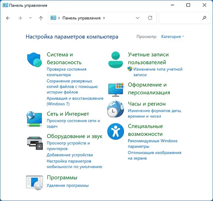Open Система и безопасность category
This screenshot has width=213, height=201.
click(x=64, y=58)
